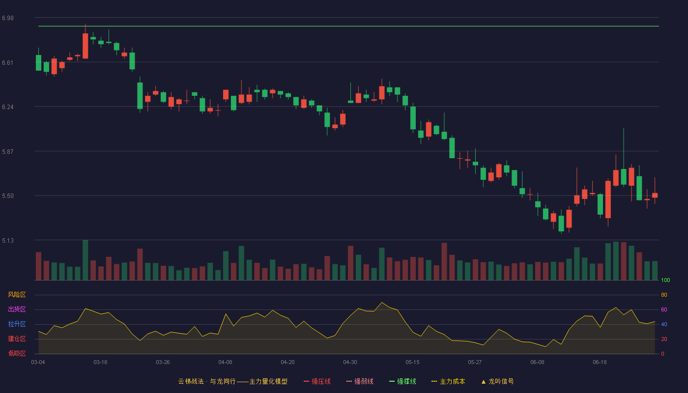Image resolution: width=688 pixels, height=393 pixels.
Task: Click the pink dashed marker beside 强弱线
Action: coord(349,381)
